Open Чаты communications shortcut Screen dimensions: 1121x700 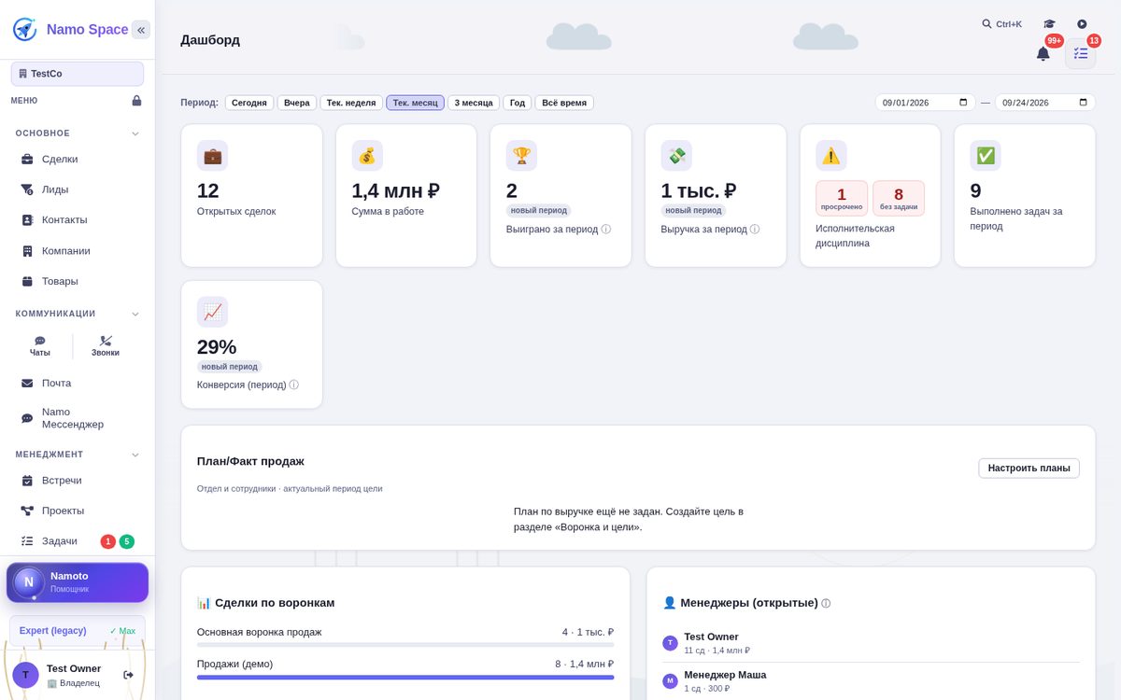click(x=40, y=346)
